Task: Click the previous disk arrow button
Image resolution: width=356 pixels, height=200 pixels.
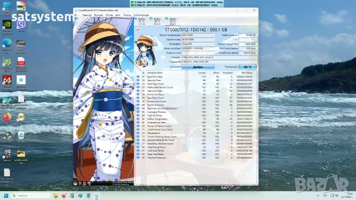Action: point(137,29)
